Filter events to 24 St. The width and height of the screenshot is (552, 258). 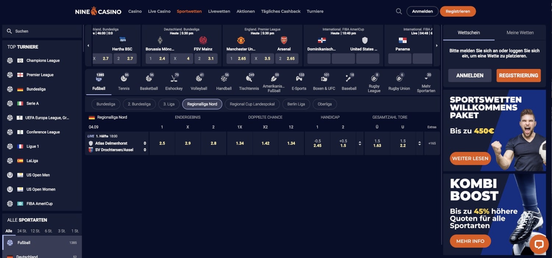pyautogui.click(x=22, y=231)
